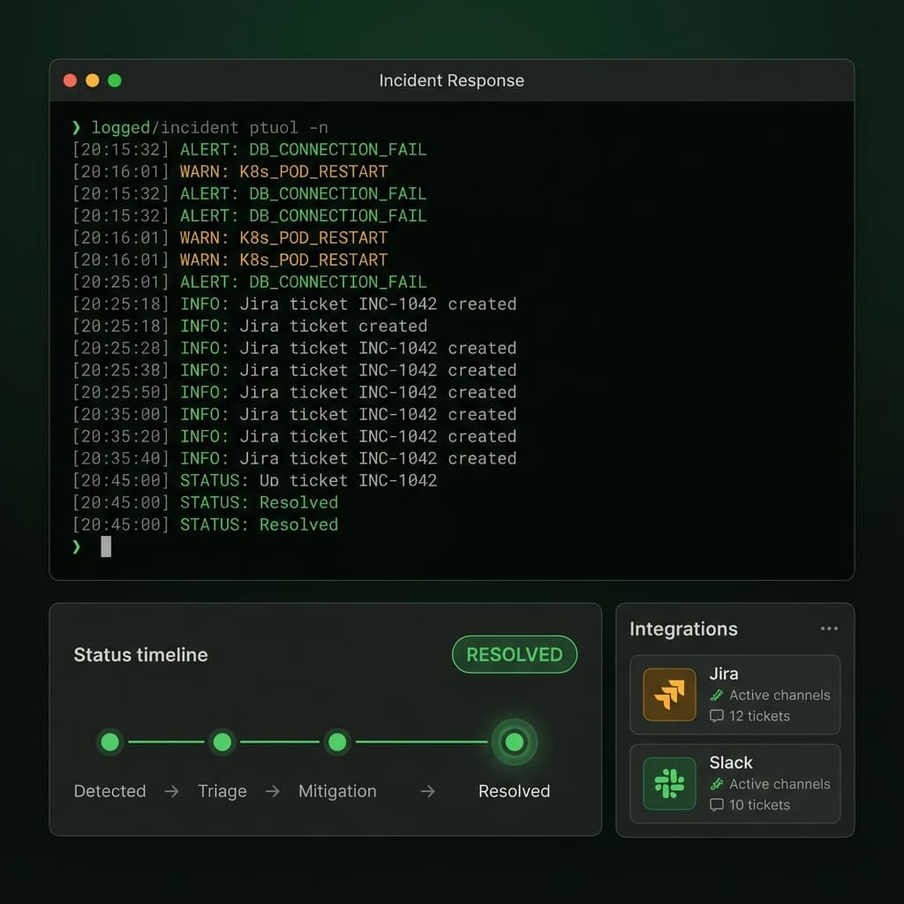Screen dimensions: 904x904
Task: Click the RESOLVED status badge
Action: [x=514, y=654]
